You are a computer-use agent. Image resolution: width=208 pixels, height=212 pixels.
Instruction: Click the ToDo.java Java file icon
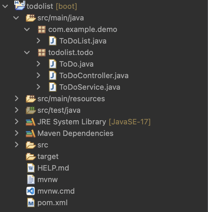(x=53, y=64)
